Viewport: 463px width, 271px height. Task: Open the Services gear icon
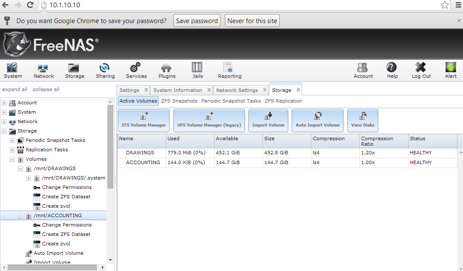coord(136,71)
